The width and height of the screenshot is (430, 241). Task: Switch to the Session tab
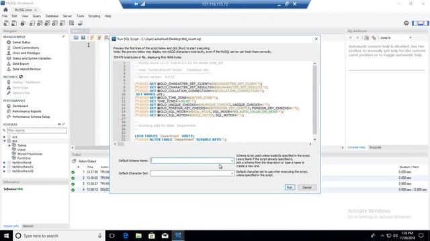tap(28, 226)
